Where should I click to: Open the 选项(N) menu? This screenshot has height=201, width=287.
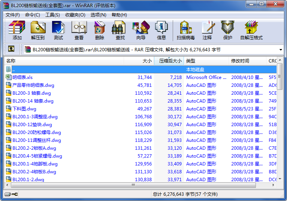pyautogui.click(x=98, y=15)
